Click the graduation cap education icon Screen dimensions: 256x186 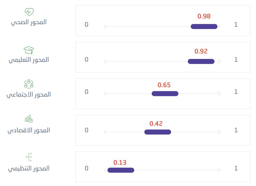click(x=29, y=50)
